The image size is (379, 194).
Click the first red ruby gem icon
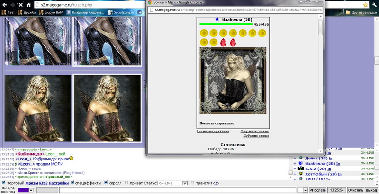[x=223, y=42]
